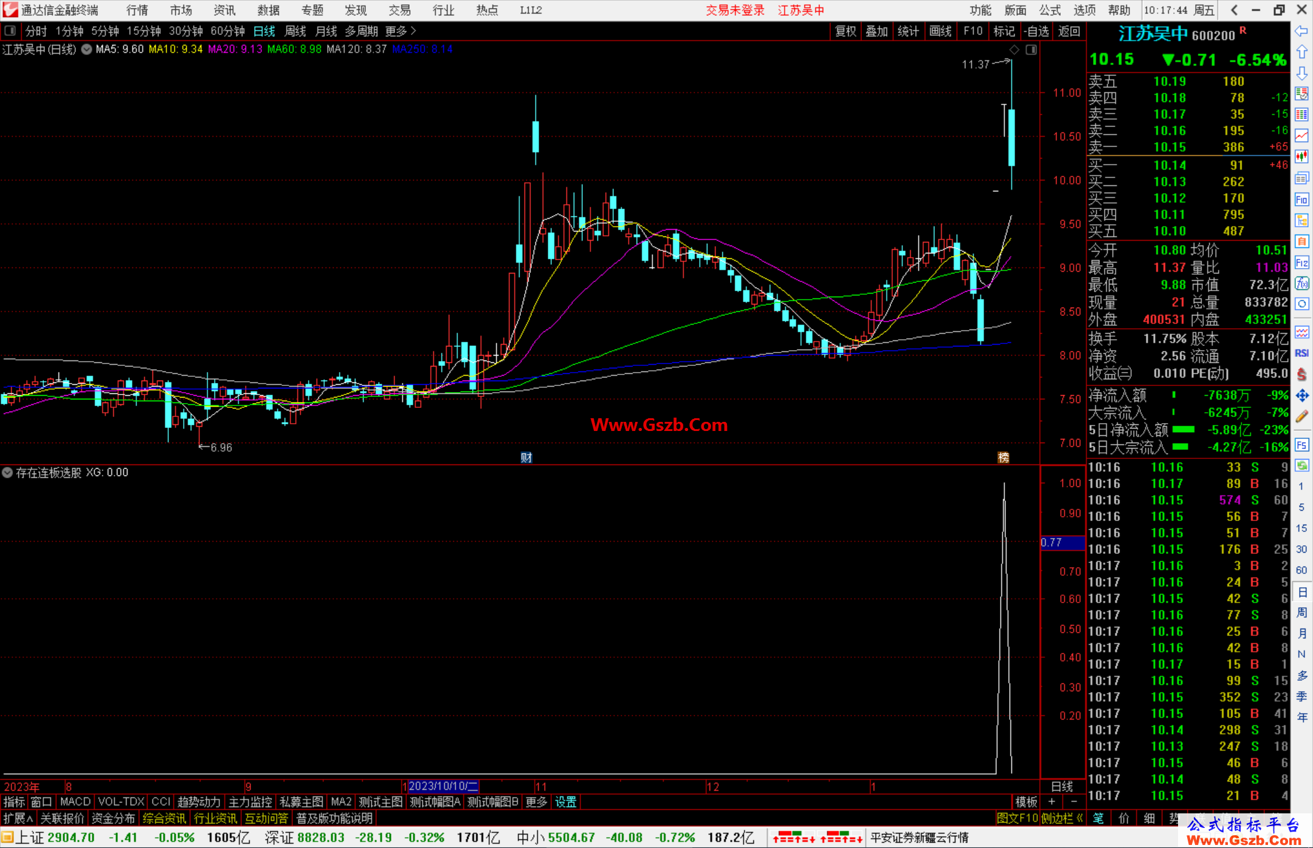The width and height of the screenshot is (1313, 848).
Task: Open the FS sidebar icon
Action: tap(1301, 445)
